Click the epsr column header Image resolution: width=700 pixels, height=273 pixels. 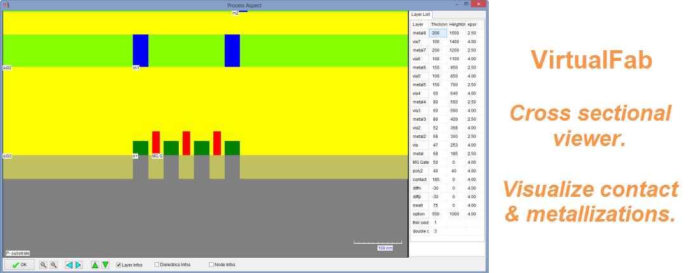point(475,25)
